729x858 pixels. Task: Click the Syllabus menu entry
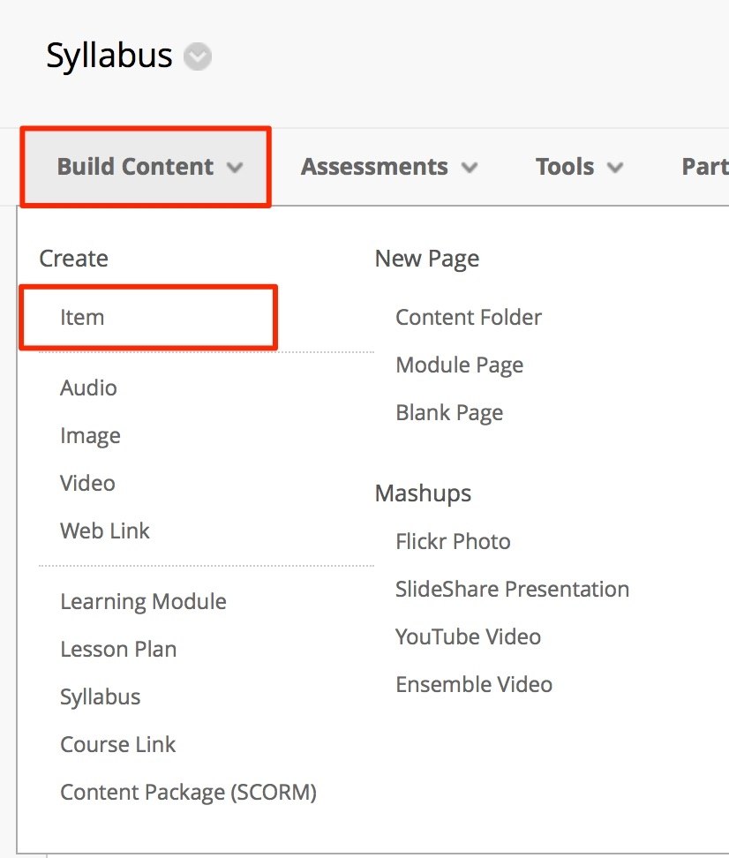100,697
